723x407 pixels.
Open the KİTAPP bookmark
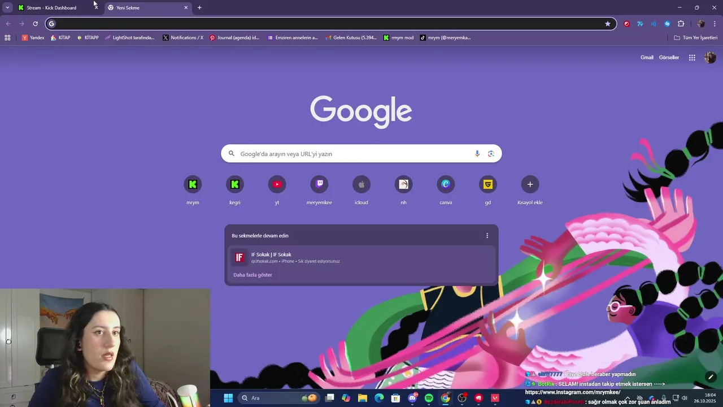point(88,38)
